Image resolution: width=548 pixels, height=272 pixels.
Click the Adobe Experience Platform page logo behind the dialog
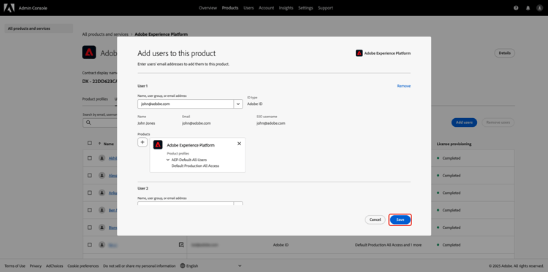pyautogui.click(x=89, y=53)
